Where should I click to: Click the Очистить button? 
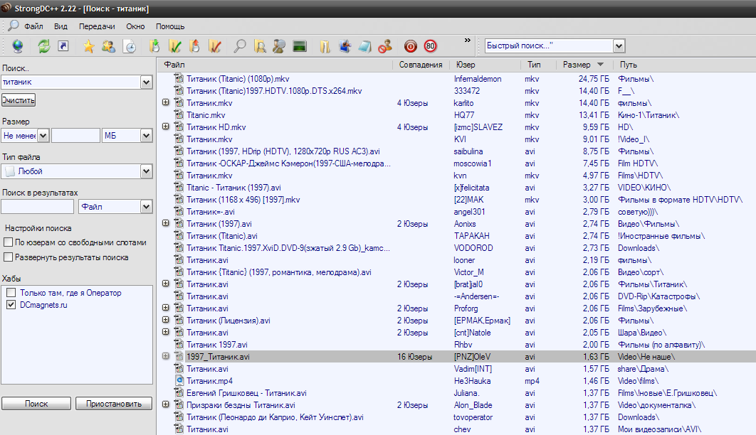point(19,100)
